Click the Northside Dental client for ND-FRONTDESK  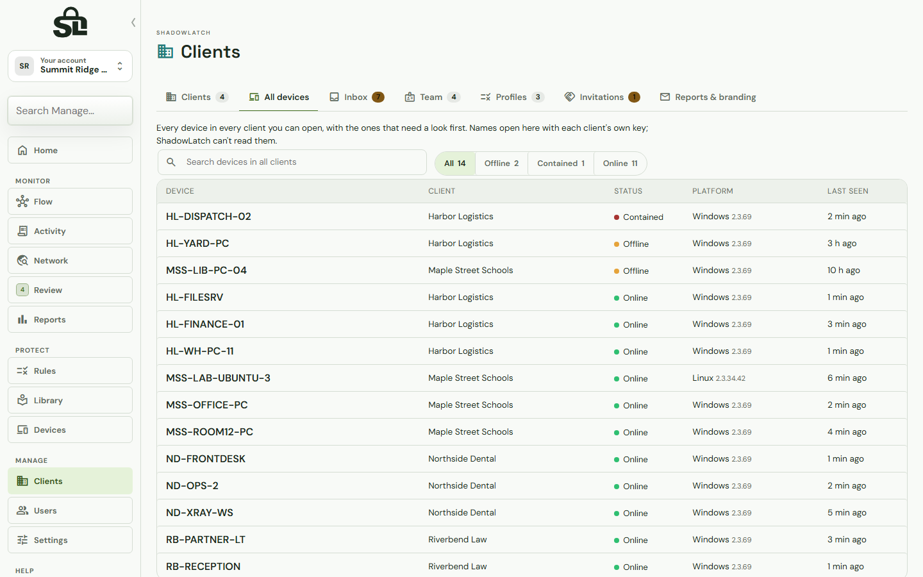pyautogui.click(x=462, y=459)
